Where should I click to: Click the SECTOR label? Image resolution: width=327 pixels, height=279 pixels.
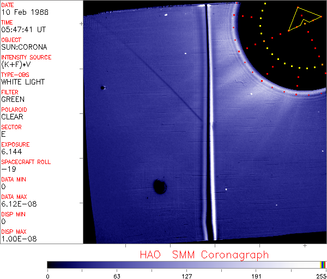[11, 127]
